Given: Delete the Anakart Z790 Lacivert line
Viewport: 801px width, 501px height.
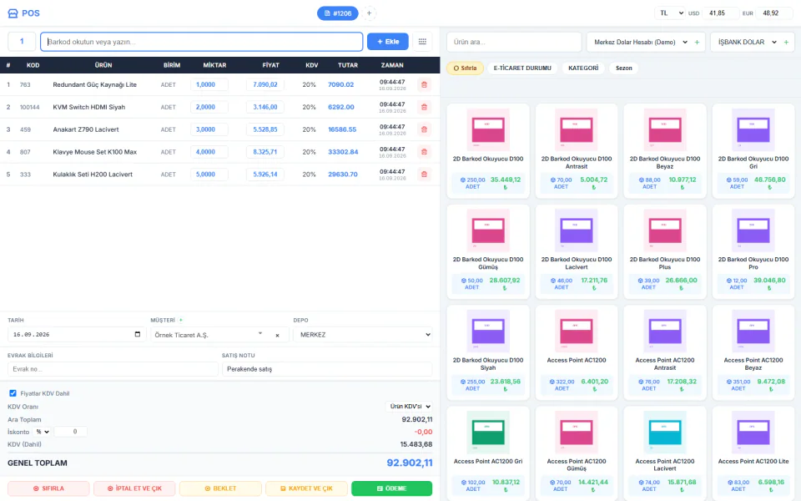Looking at the screenshot, I should (x=424, y=130).
